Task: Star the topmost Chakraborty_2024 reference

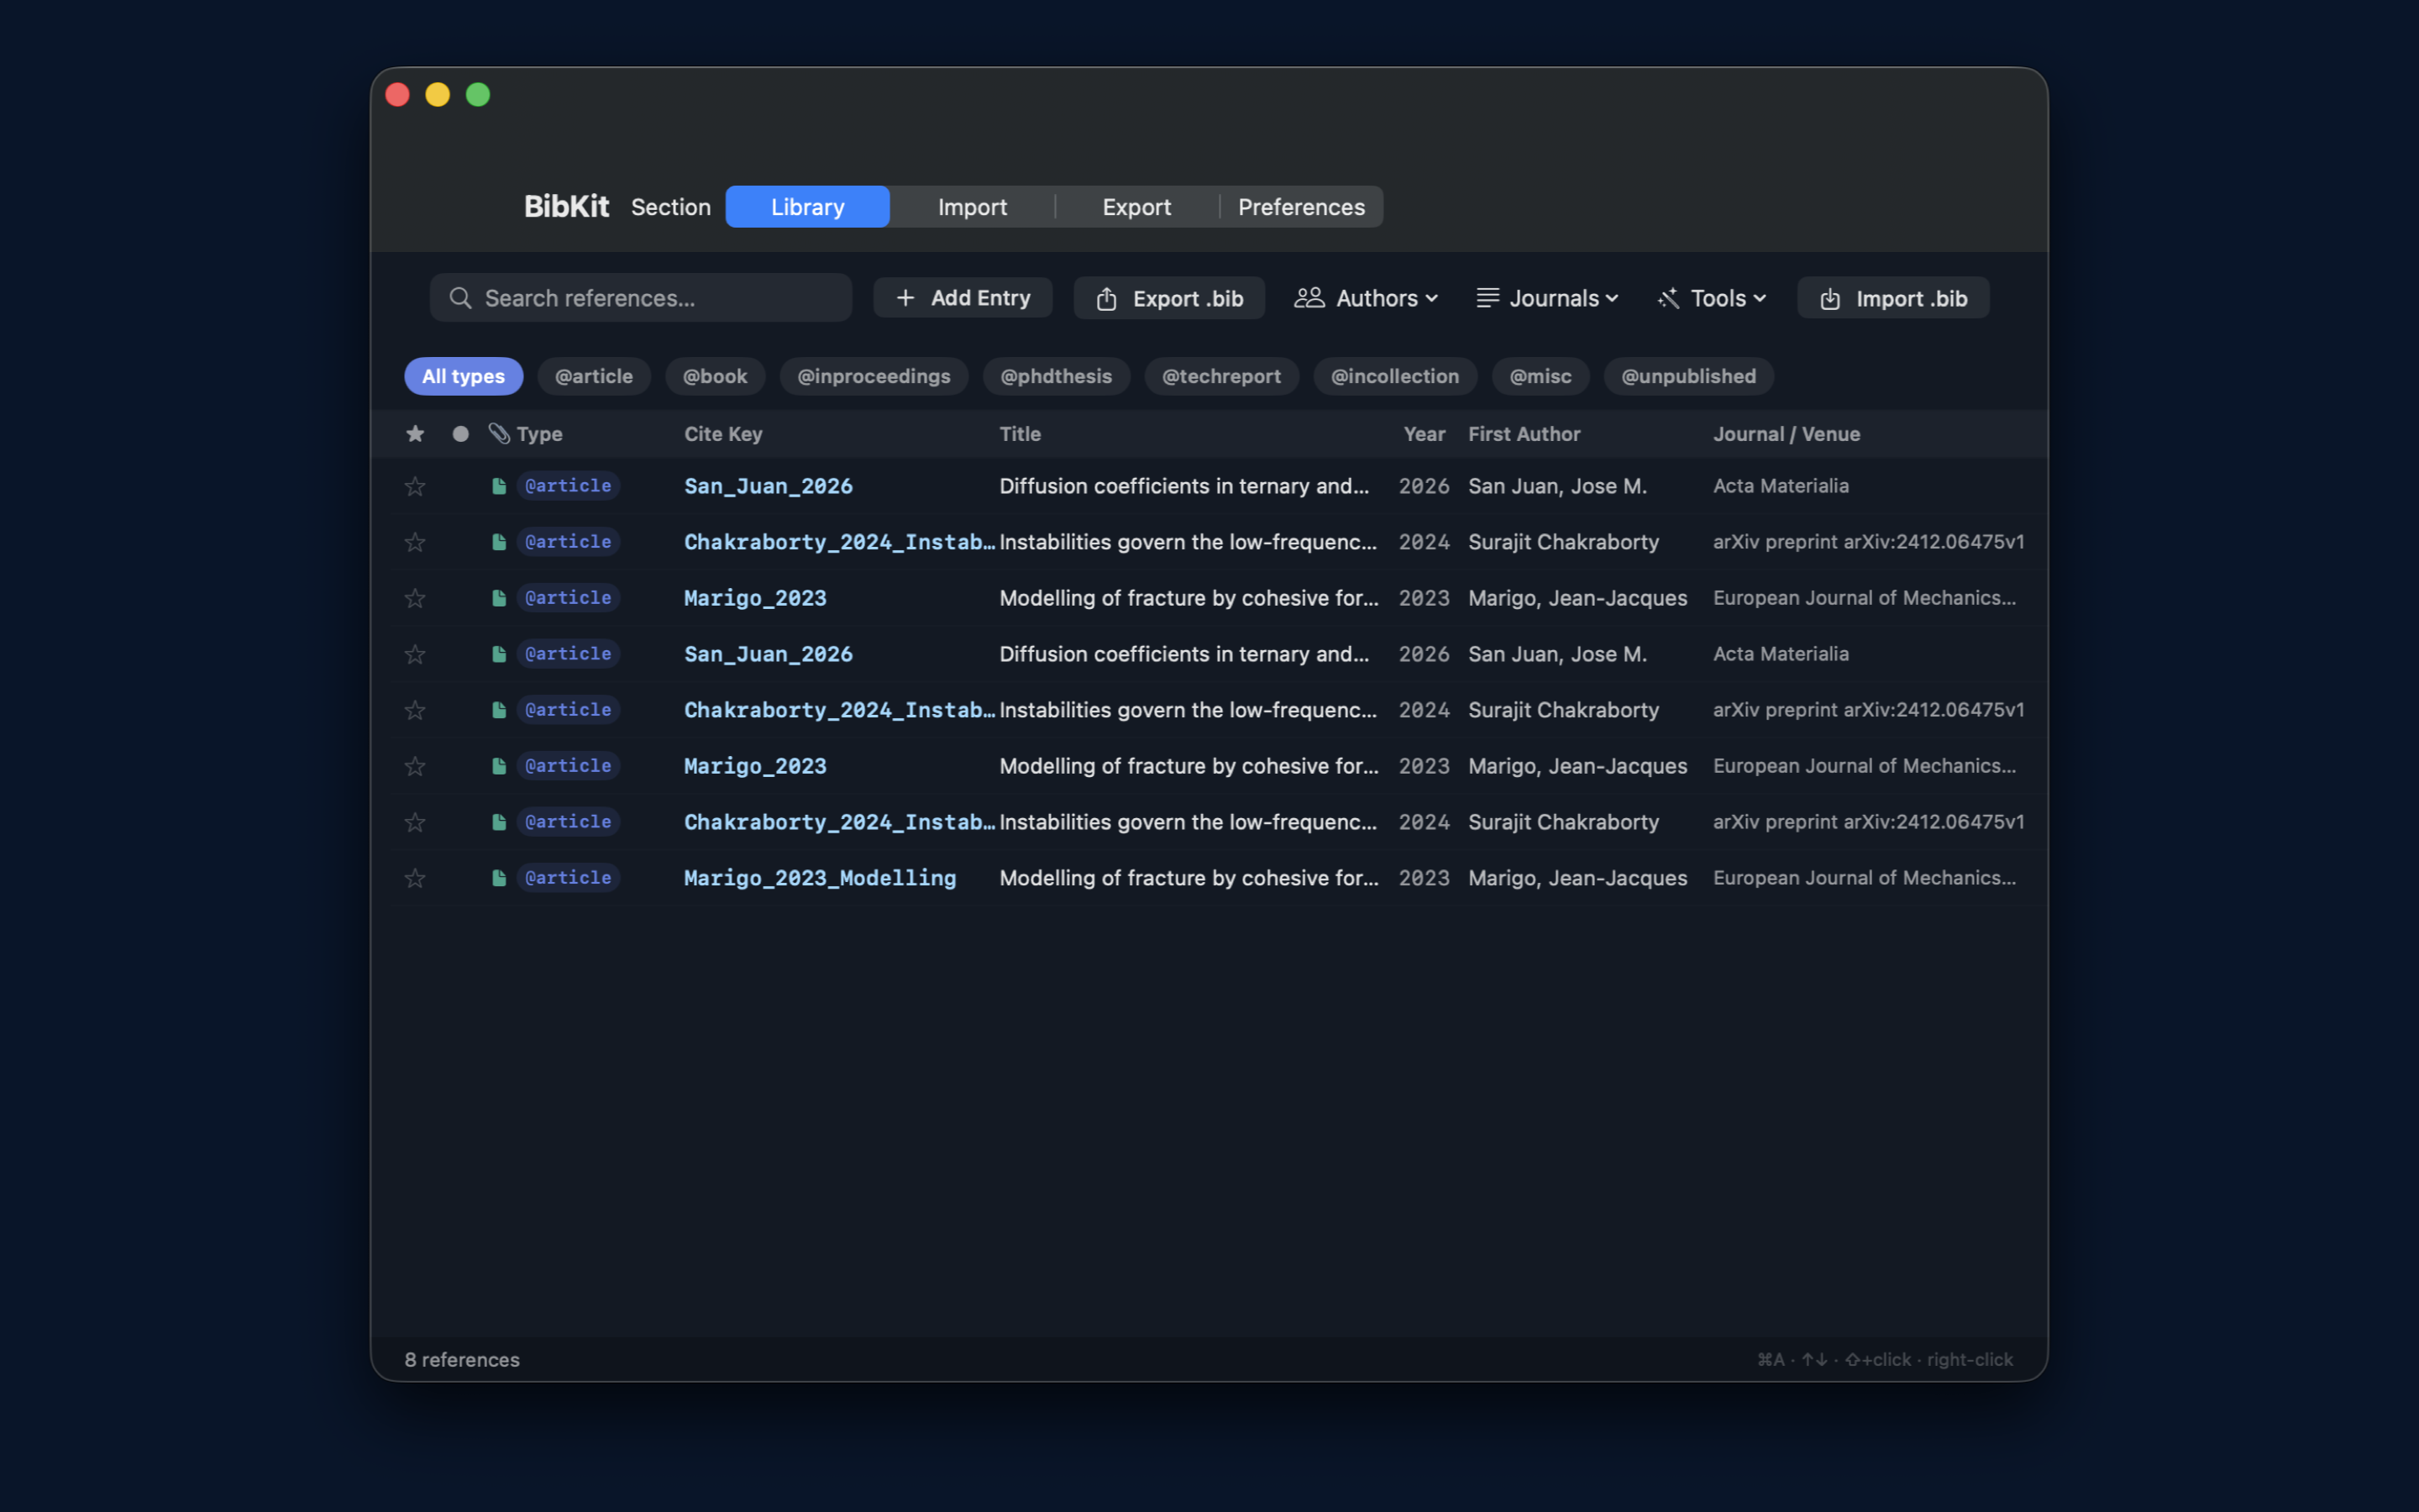Action: 415,542
